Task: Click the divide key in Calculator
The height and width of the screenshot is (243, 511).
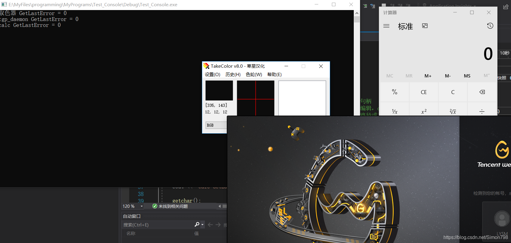Action: 482,109
